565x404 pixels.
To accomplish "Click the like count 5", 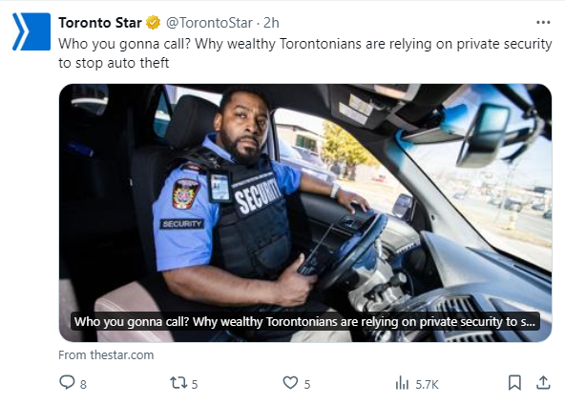I will click(x=307, y=385).
